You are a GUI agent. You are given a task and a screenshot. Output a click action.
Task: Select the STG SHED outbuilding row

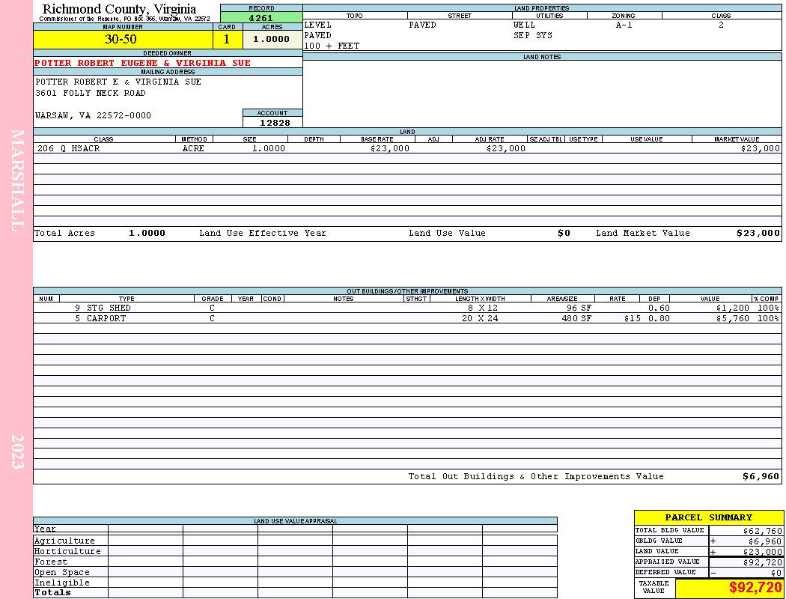407,308
